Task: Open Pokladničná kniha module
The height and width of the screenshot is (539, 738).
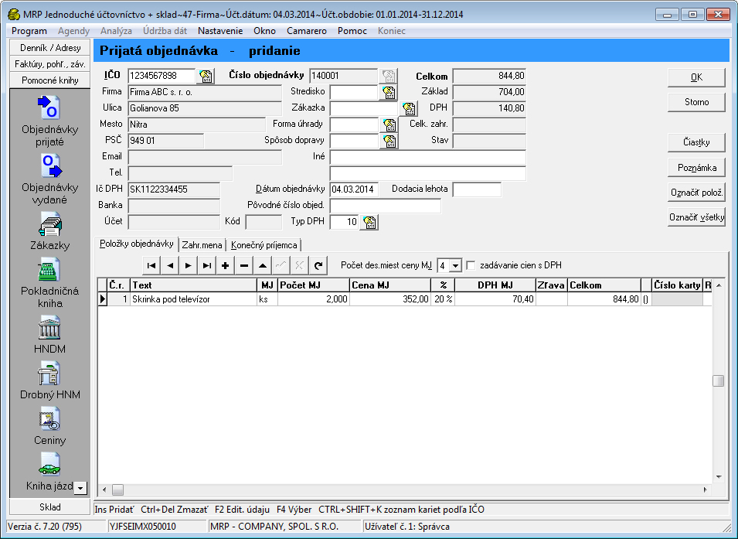Action: click(x=49, y=271)
